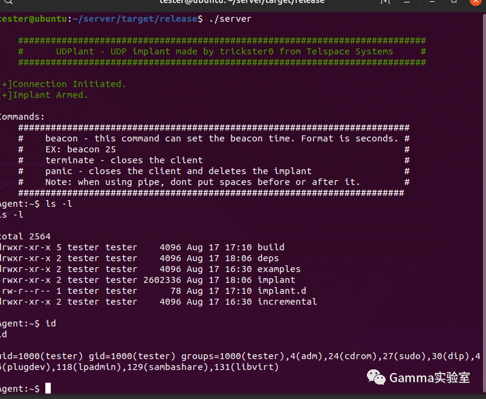Click the 'implant.d' file name
The width and height of the screenshot is (486, 399).
[x=282, y=291]
